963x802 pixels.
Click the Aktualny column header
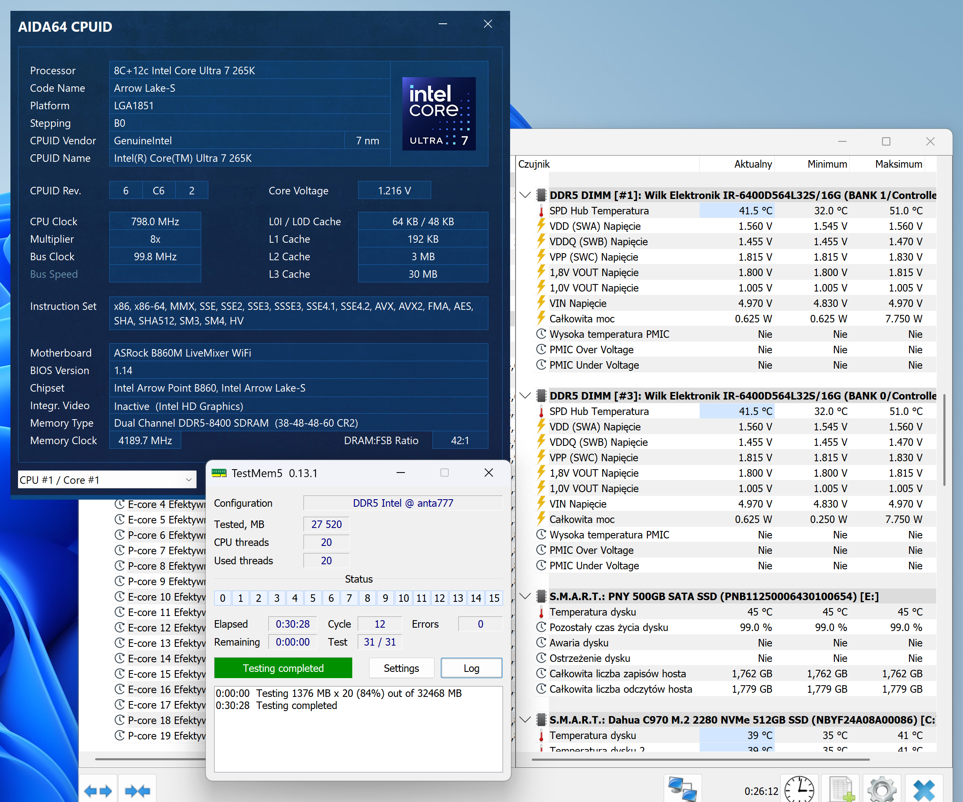pos(753,164)
